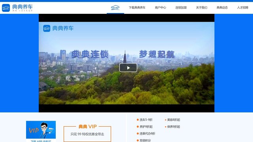Select 保养9折起 benefit item
Image resolution: width=253 pixels, height=142 pixels.
pos(172,127)
